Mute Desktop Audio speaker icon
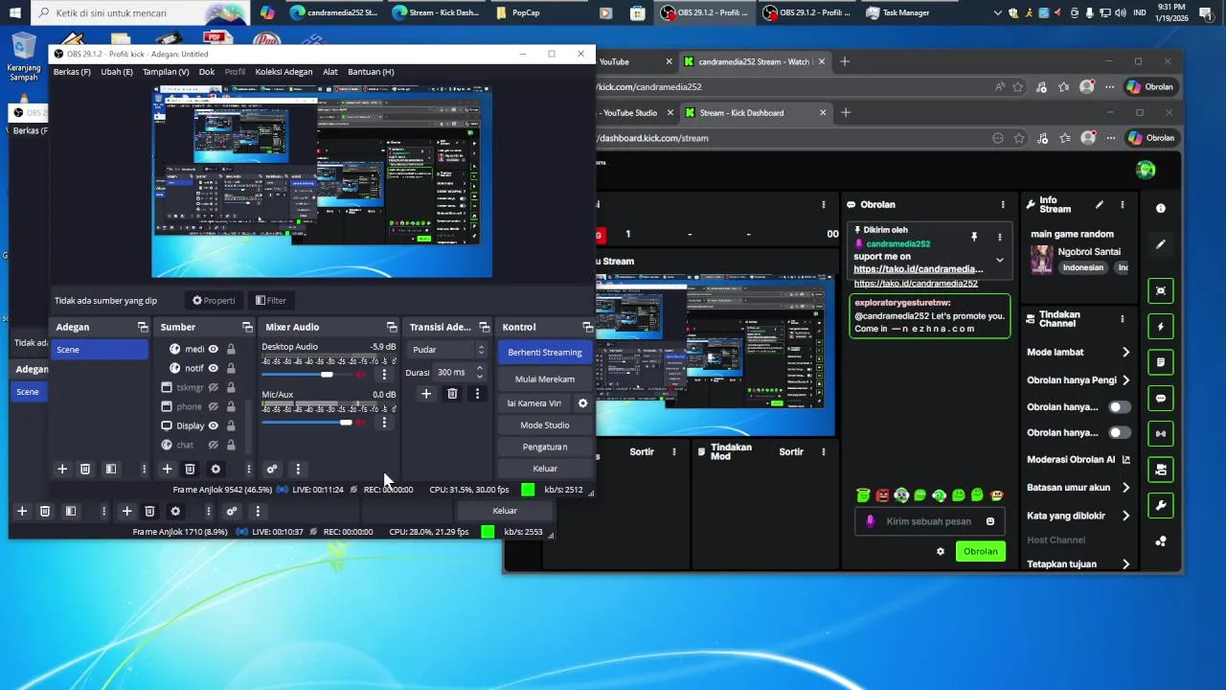This screenshot has height=690, width=1226. click(361, 375)
